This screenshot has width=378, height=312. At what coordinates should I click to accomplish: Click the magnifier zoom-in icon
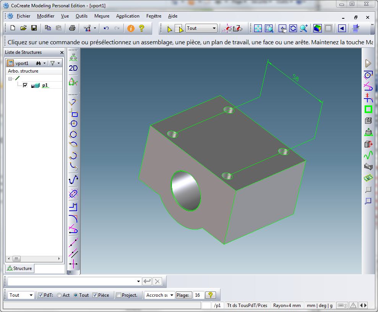point(304,28)
